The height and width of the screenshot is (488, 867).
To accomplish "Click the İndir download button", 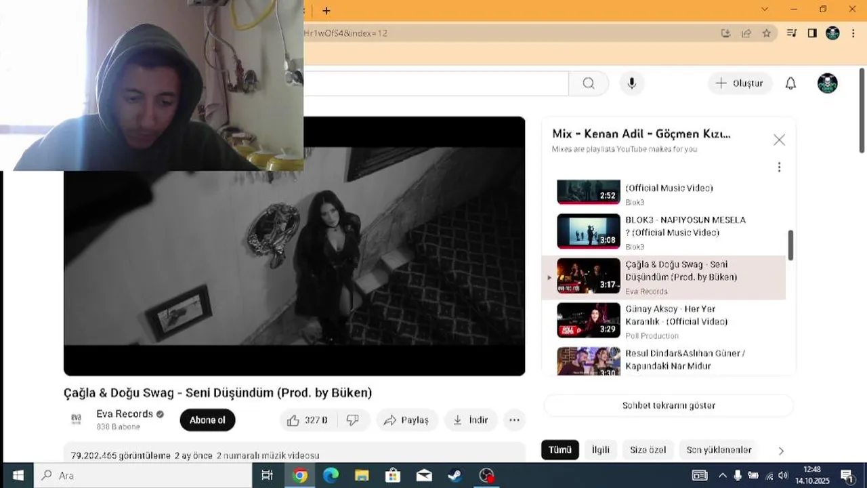I will (471, 420).
